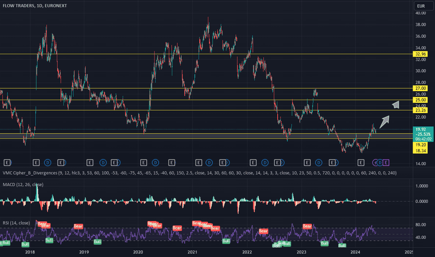Viewport: 435px width, 257px height.
Task: Click the 2022 label on the time axis
Action: click(247, 252)
